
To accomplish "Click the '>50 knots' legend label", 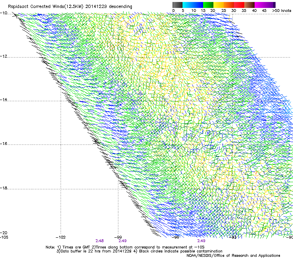I will click(282, 11).
